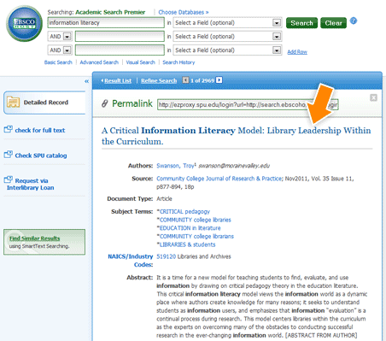Viewport: 386px width, 341px height.
Task: Click the Permalink chain icon
Action: (105, 103)
